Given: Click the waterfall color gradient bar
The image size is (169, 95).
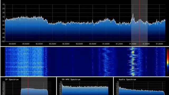Looking at the screenshot, I should (168, 61).
